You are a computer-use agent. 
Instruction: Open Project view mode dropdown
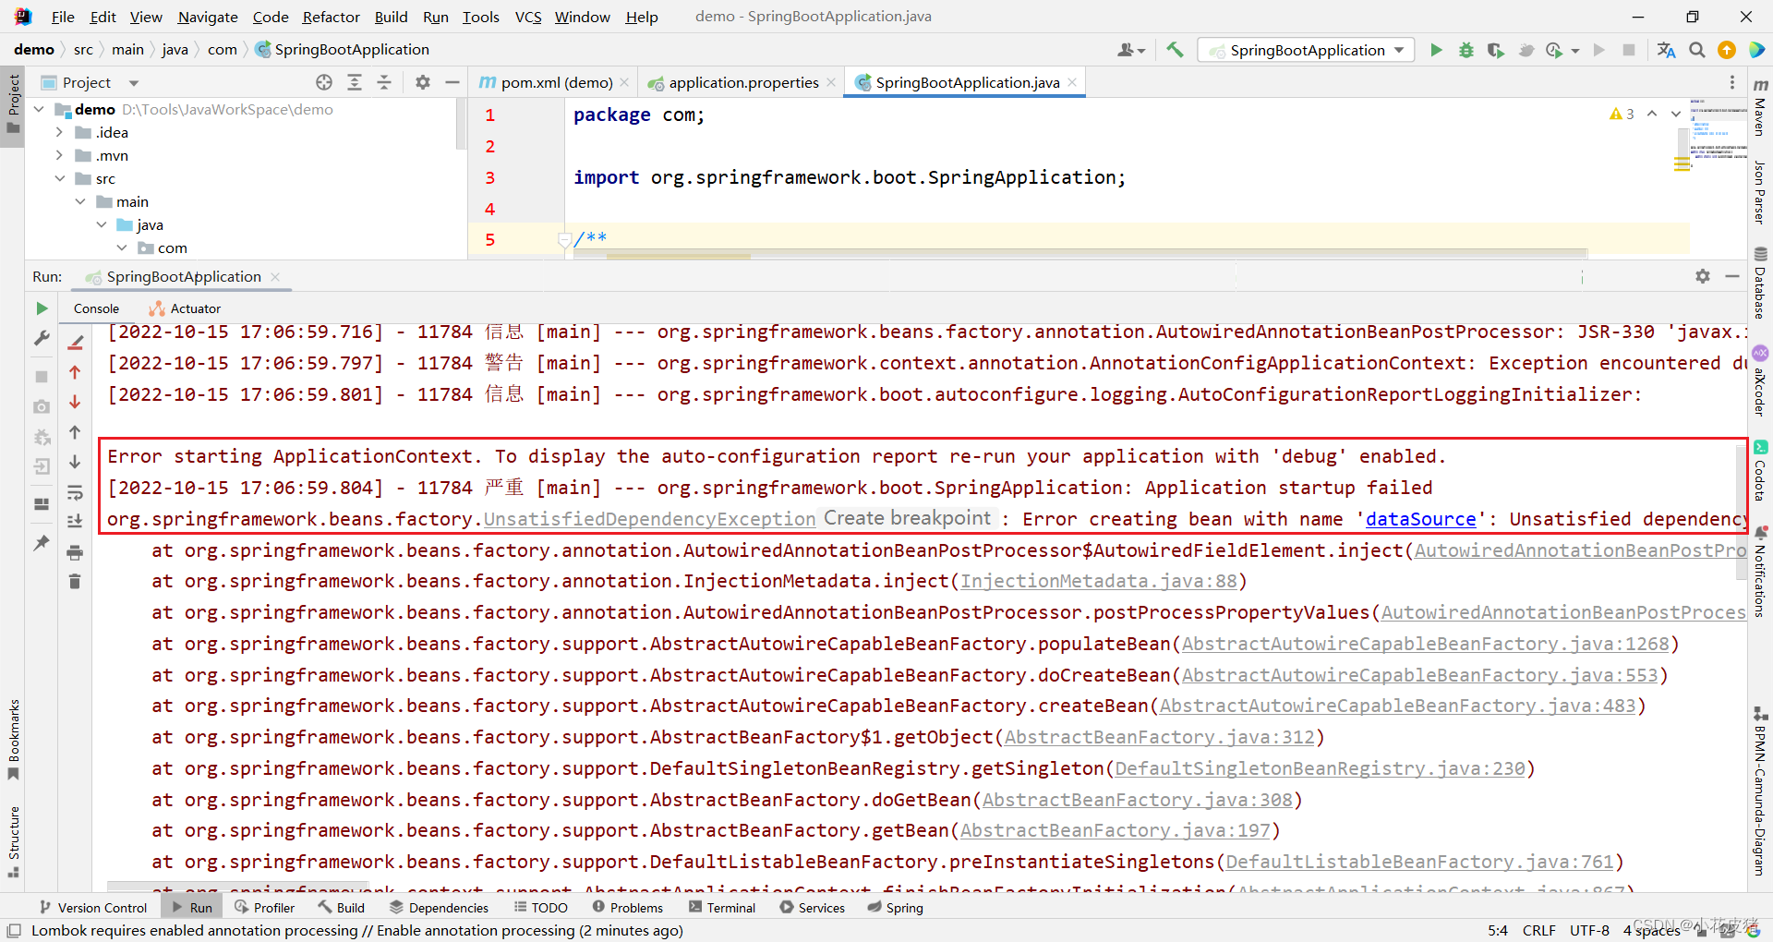coord(135,82)
